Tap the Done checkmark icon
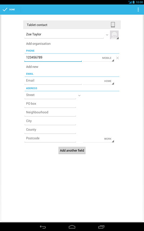144x231 pixels. (x=5, y=10)
